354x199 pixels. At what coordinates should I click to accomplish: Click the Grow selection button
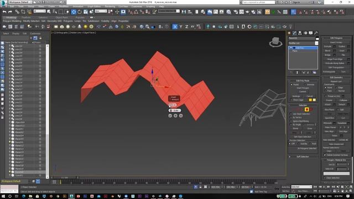pos(310,128)
